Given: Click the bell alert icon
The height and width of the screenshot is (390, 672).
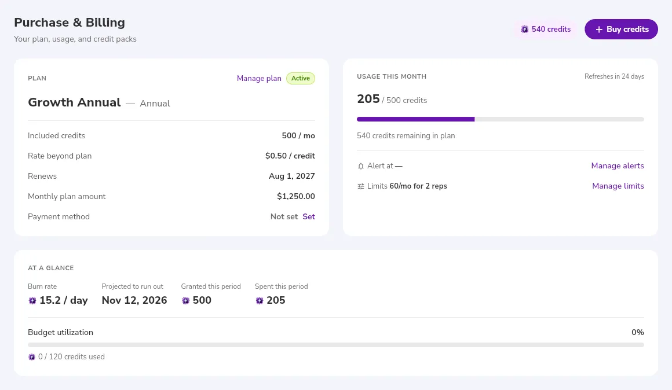Looking at the screenshot, I should [x=361, y=166].
